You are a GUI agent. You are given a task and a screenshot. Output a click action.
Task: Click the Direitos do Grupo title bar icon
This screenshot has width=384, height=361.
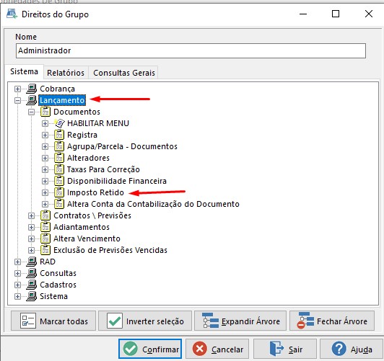coord(12,14)
